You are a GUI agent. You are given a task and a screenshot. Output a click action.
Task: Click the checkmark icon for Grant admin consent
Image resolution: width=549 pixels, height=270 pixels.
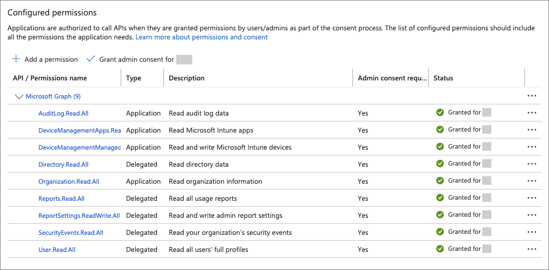(x=91, y=59)
